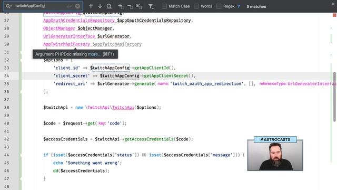Click AppTwitchApiFactory type on line 30

pos(66,44)
